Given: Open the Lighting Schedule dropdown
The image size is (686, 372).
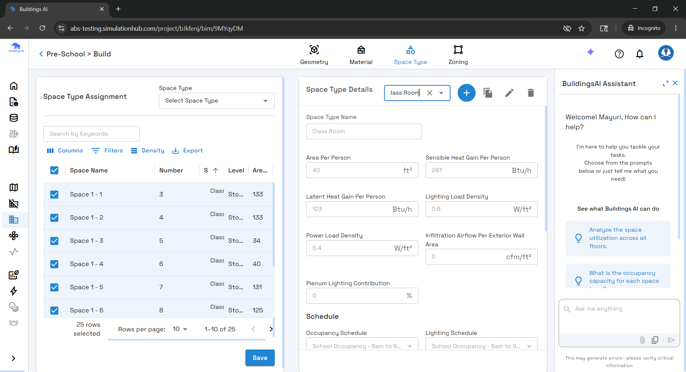Looking at the screenshot, I should [x=482, y=346].
